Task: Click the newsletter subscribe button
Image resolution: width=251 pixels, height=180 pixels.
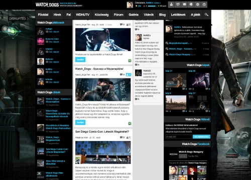Action: click(x=201, y=136)
